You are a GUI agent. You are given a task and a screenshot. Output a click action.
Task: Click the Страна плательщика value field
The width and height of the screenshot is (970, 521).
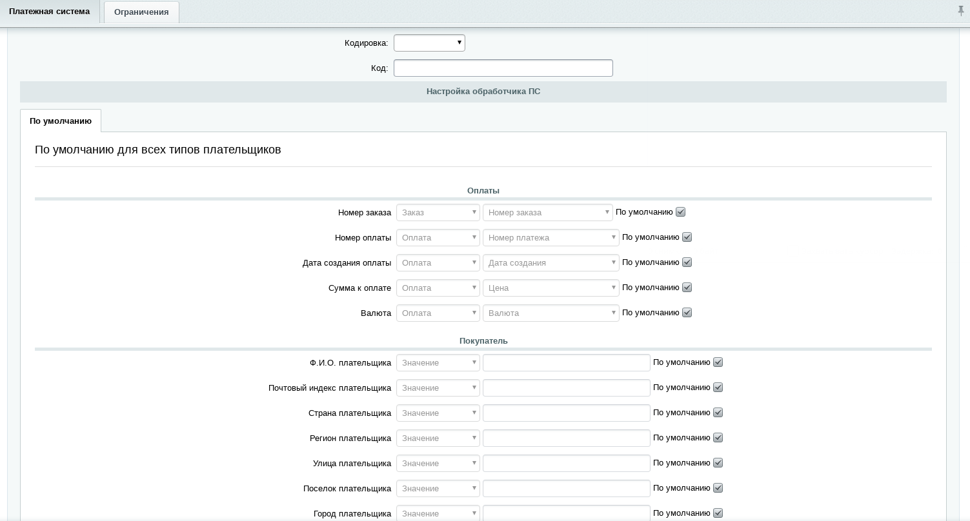click(x=567, y=413)
